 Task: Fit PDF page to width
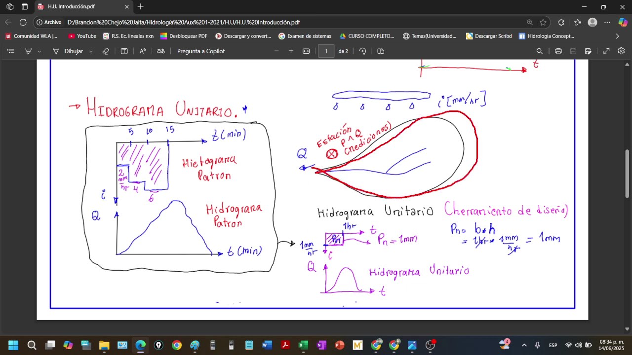click(x=306, y=51)
